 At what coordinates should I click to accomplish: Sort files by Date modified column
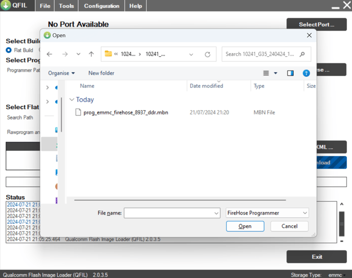[207, 86]
